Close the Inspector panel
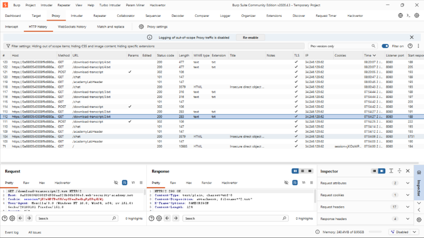Viewport: 424px width, 238px height. coord(408,171)
